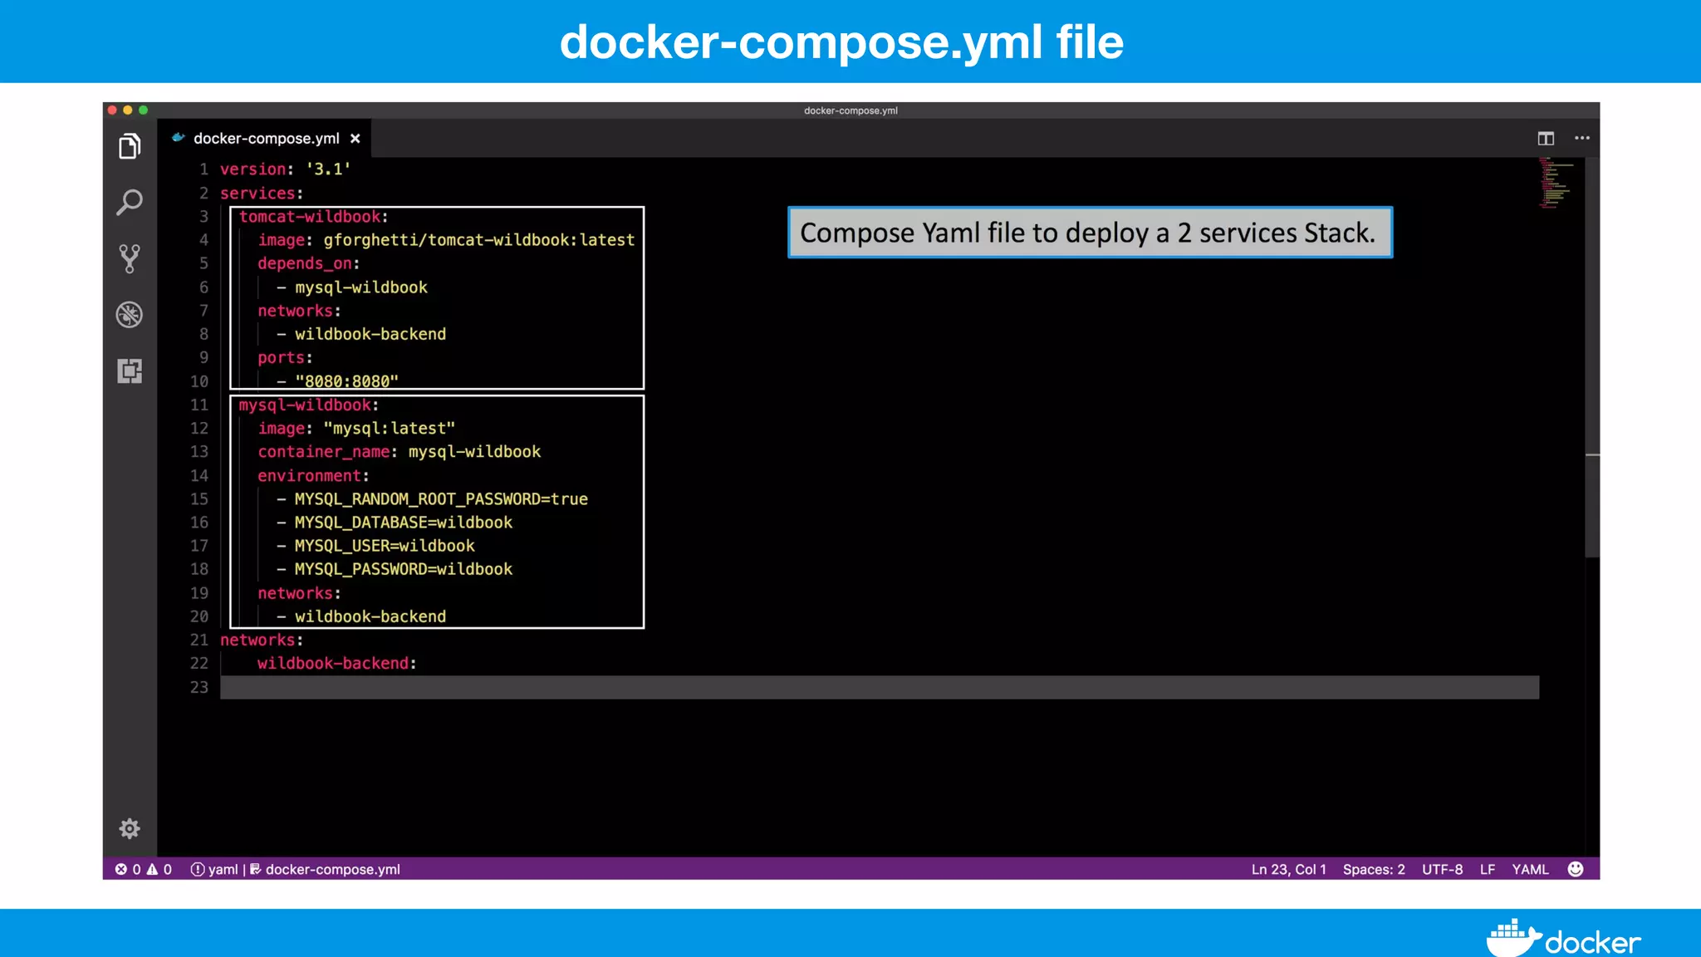Click the code minimap preview
The image size is (1701, 957).
pyautogui.click(x=1556, y=183)
